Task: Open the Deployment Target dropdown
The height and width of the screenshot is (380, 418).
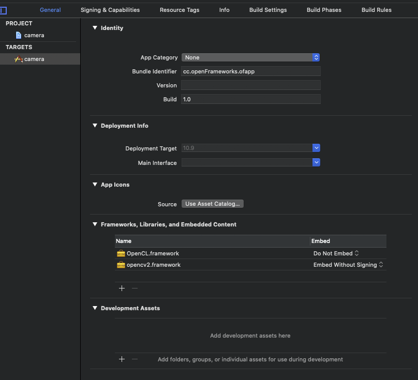Action: point(316,148)
